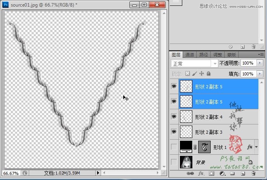This screenshot has width=267, height=180.
Task: Show the 背景 layer visibility box
Action: click(x=174, y=162)
